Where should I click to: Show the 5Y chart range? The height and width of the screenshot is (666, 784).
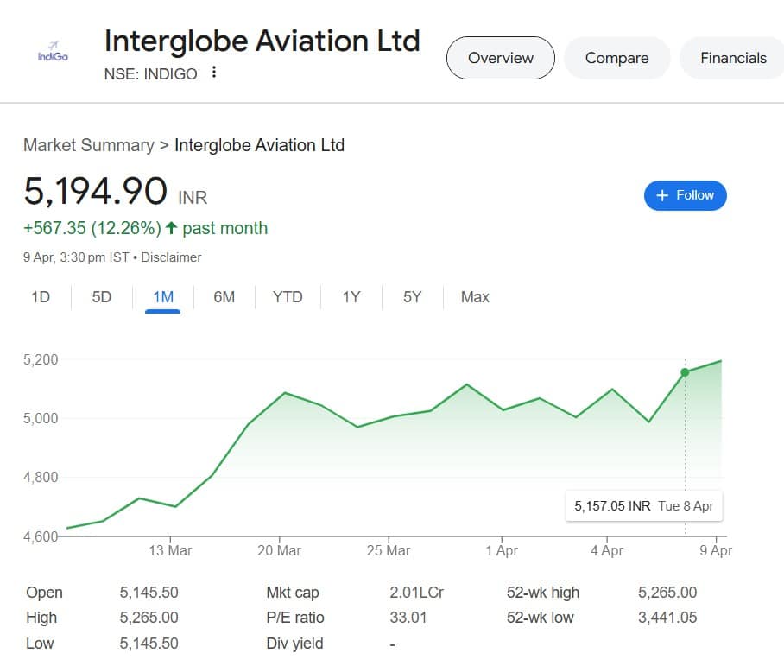(x=412, y=297)
